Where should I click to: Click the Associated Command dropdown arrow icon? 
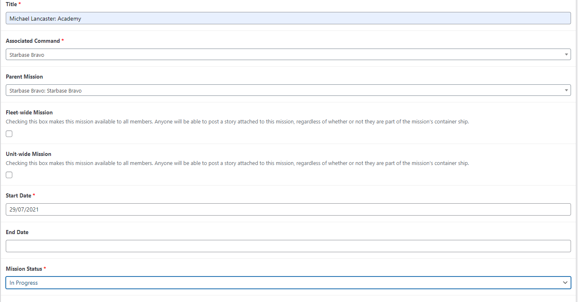pyautogui.click(x=566, y=54)
